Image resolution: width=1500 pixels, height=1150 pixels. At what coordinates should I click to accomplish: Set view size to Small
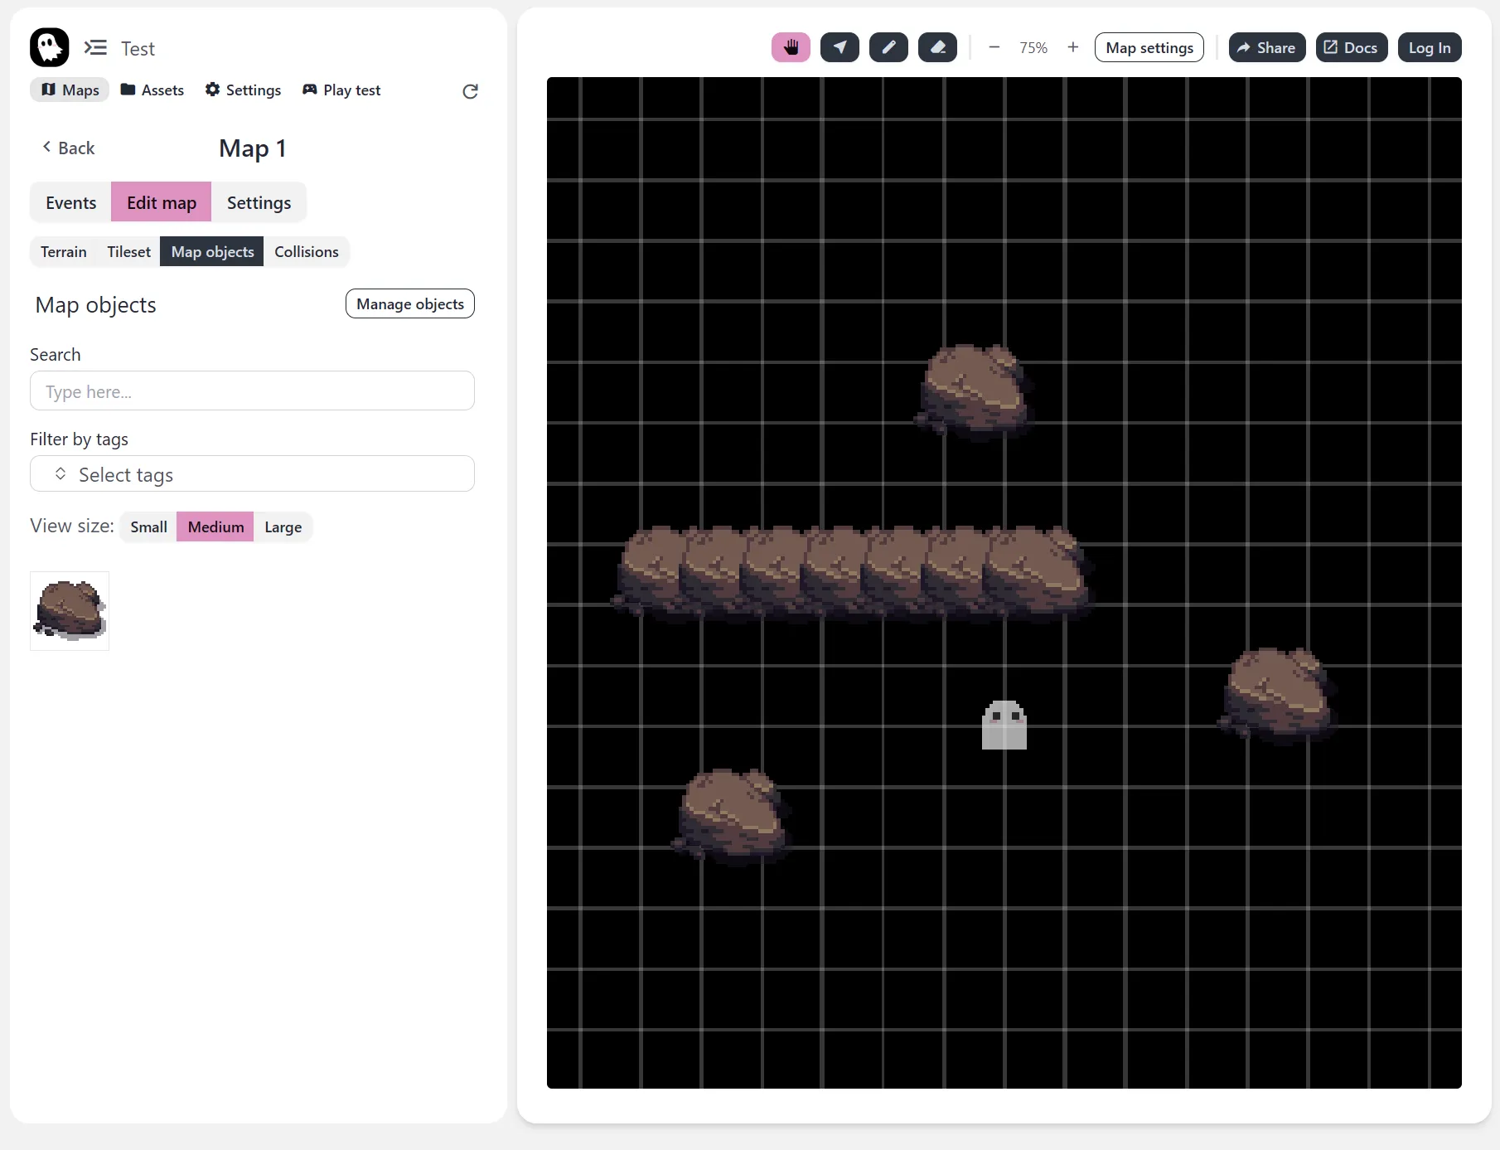click(148, 527)
